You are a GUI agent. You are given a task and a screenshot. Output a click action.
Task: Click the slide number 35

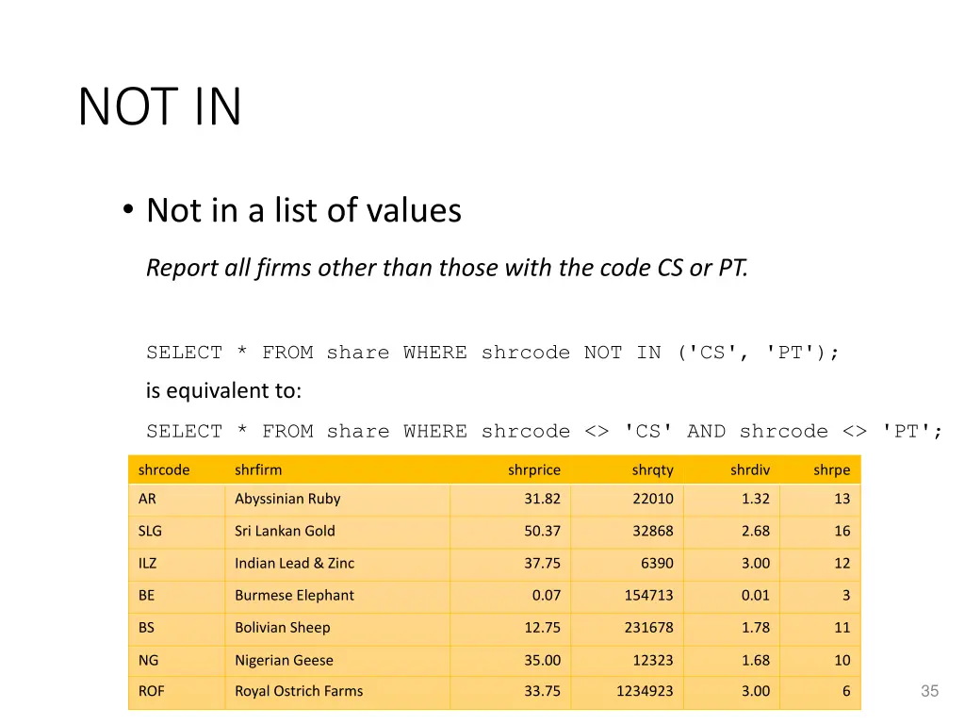click(x=929, y=691)
